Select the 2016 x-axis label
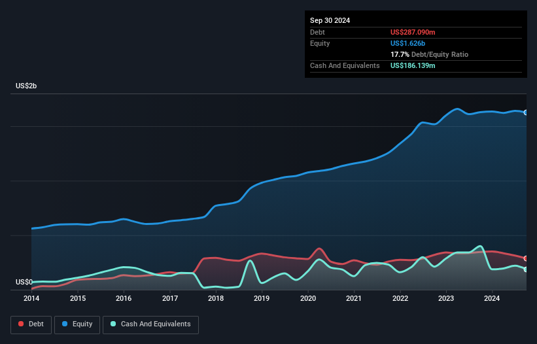The image size is (537, 344). pyautogui.click(x=124, y=298)
